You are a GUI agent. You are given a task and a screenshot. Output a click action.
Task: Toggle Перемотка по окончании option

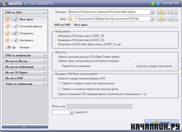[x=76, y=66]
